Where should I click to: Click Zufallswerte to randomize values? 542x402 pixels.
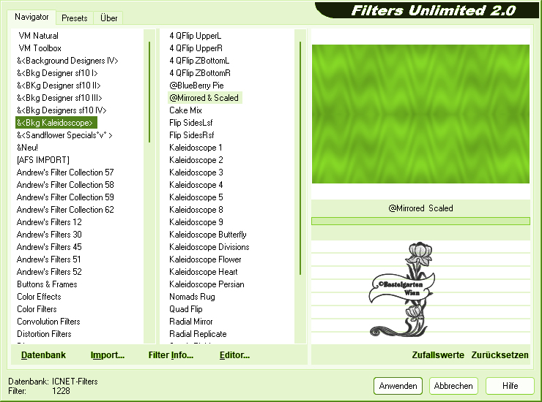coord(438,355)
